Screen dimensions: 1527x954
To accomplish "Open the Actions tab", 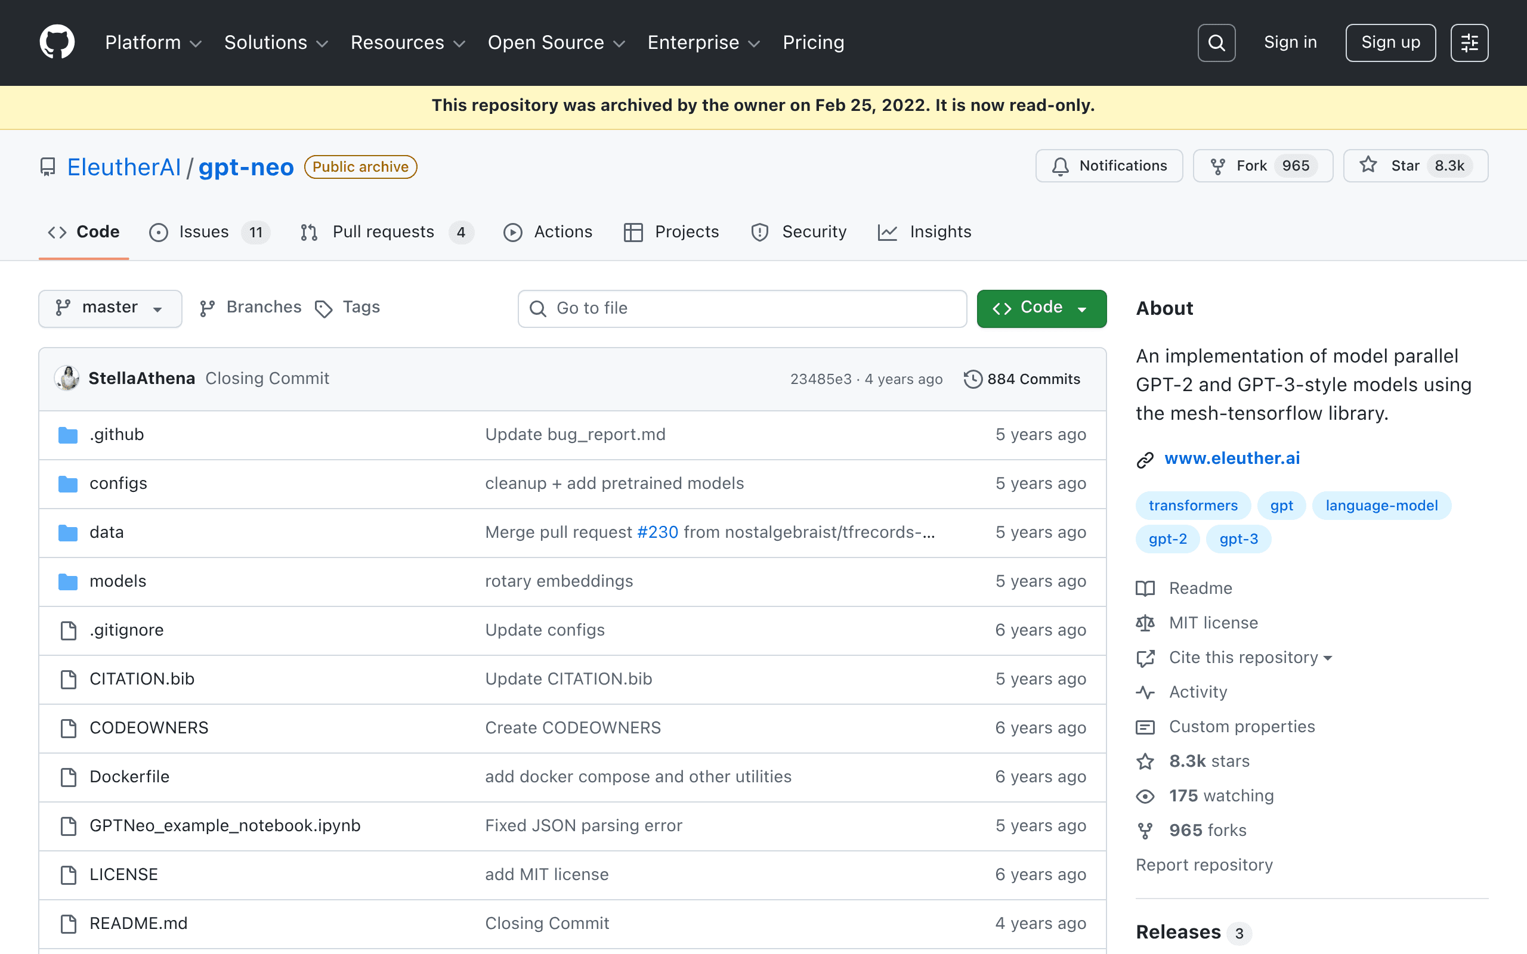I will click(x=548, y=232).
